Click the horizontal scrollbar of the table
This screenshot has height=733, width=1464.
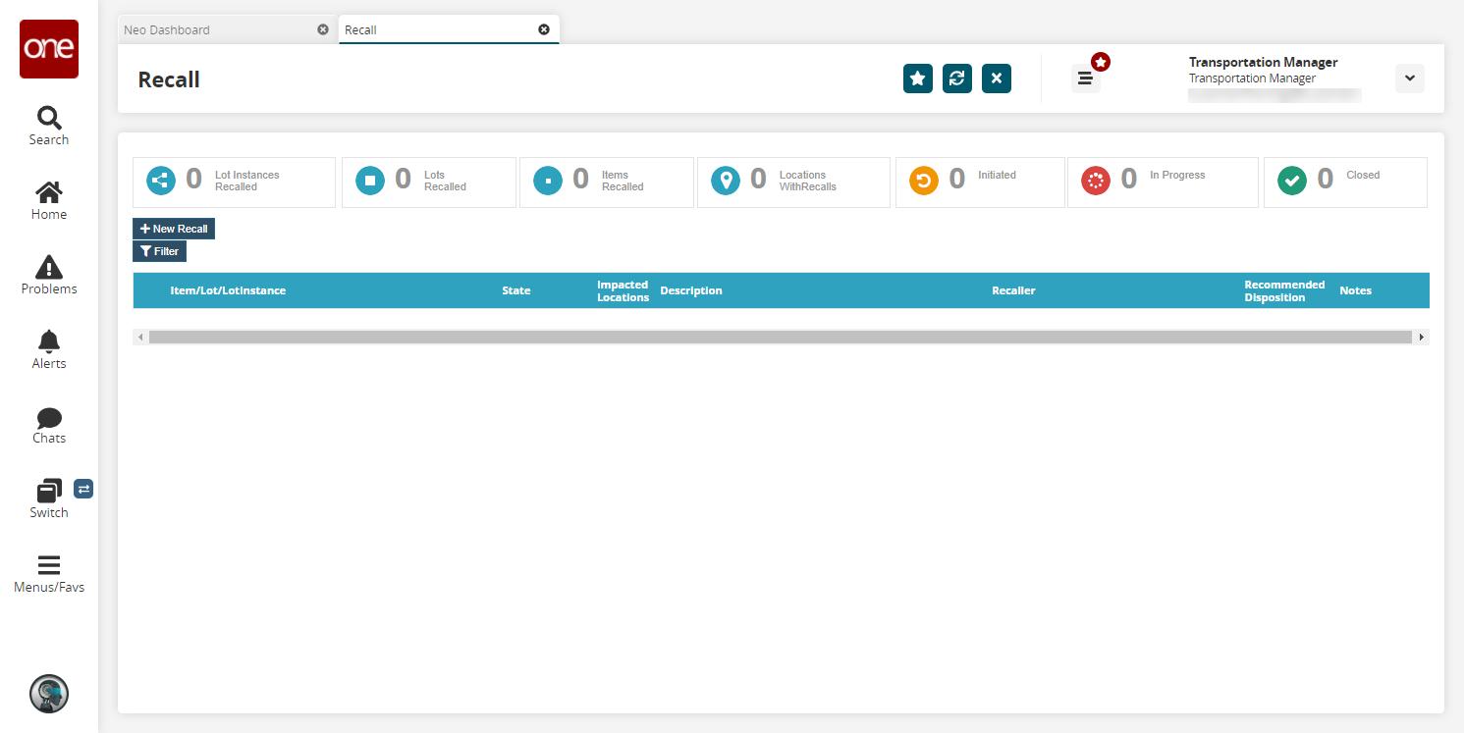point(781,337)
